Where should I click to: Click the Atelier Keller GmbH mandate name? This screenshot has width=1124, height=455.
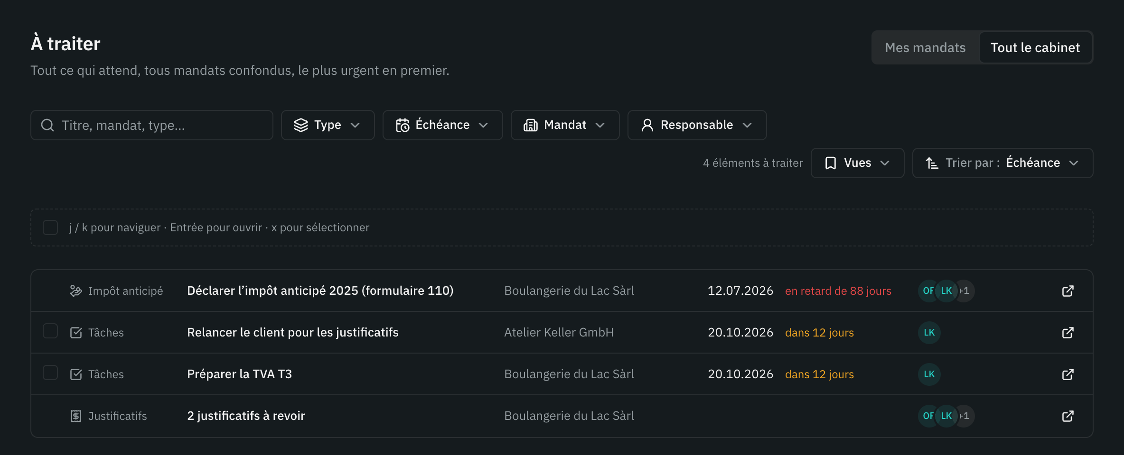point(559,333)
